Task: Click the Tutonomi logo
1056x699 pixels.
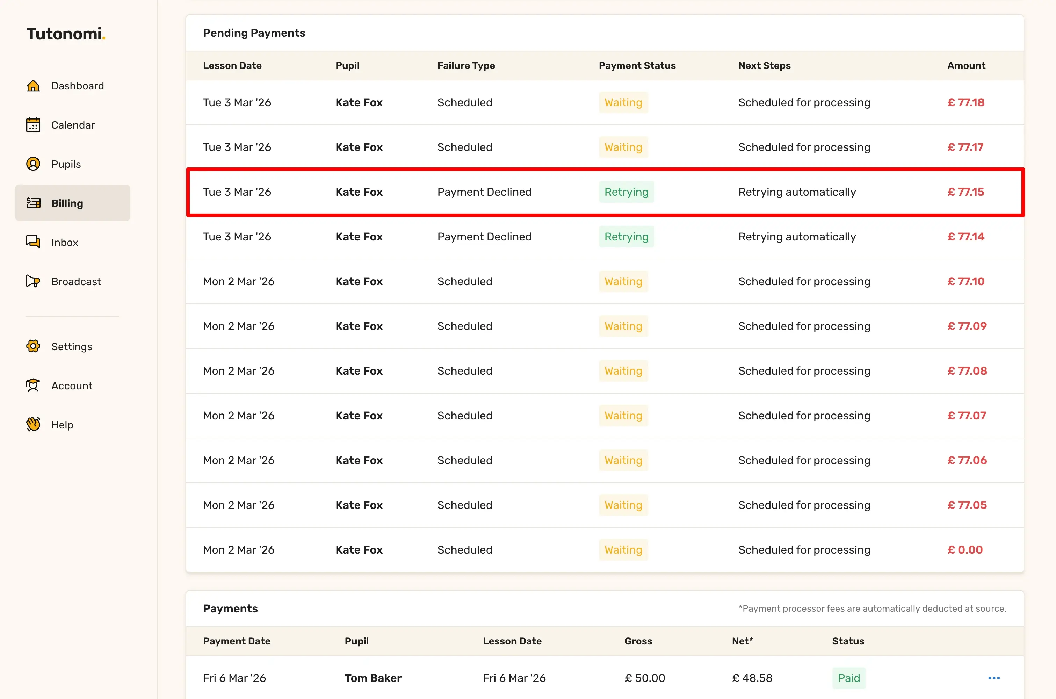Action: (65, 34)
